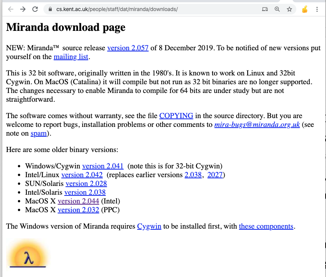The image size is (326, 277).
Task: Email mira-bugs@miranda.org.uk
Action: coord(257,125)
